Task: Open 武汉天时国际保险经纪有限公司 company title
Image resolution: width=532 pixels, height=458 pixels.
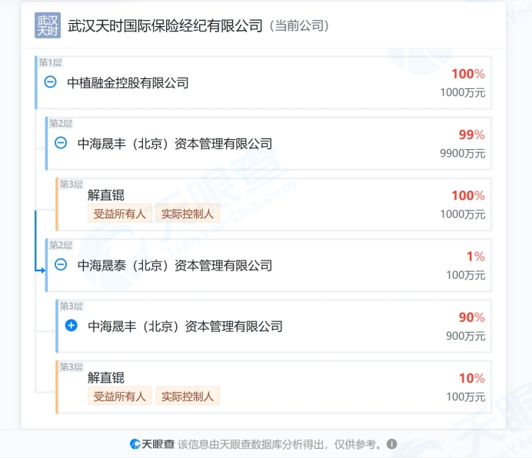Action: coord(165,26)
